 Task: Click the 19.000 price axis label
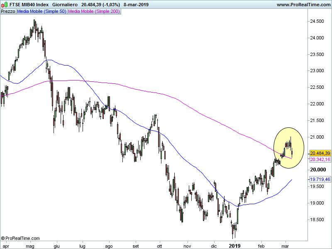coord(317,203)
